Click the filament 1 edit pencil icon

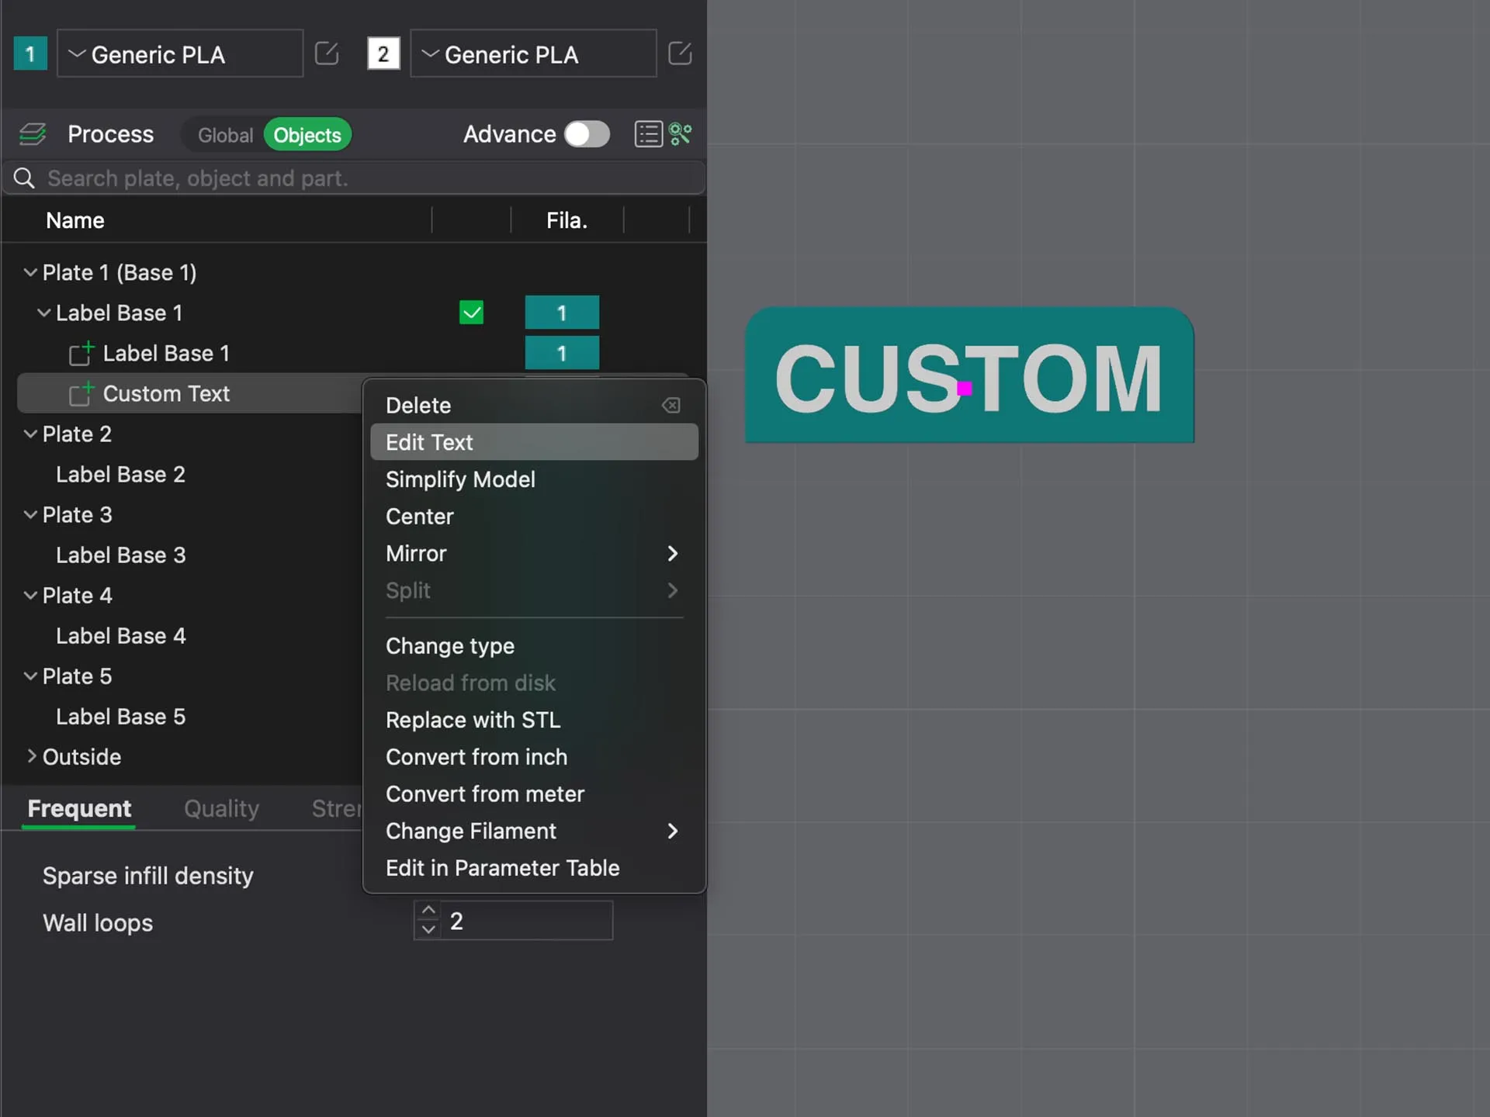point(327,54)
